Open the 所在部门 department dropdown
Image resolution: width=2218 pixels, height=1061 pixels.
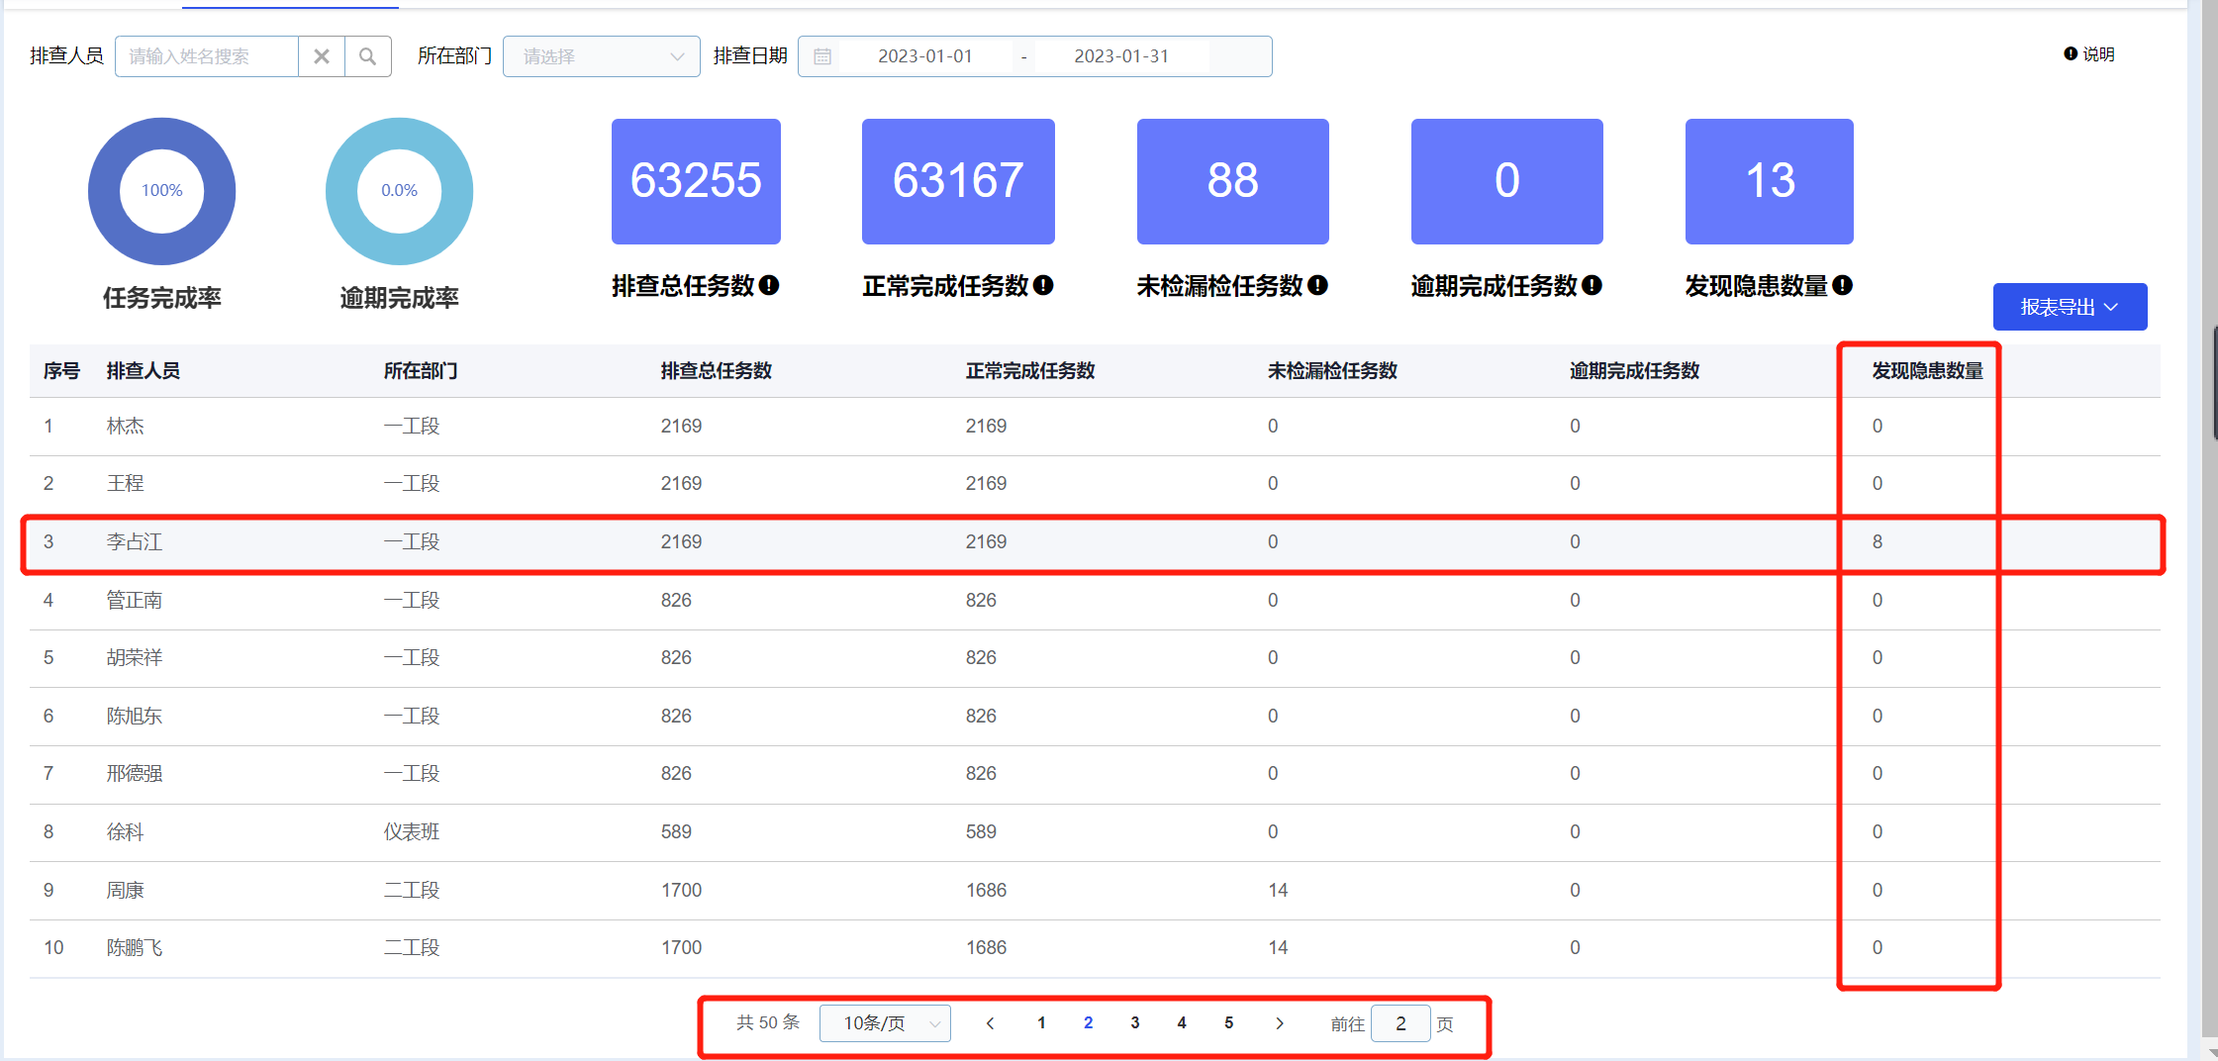point(602,56)
